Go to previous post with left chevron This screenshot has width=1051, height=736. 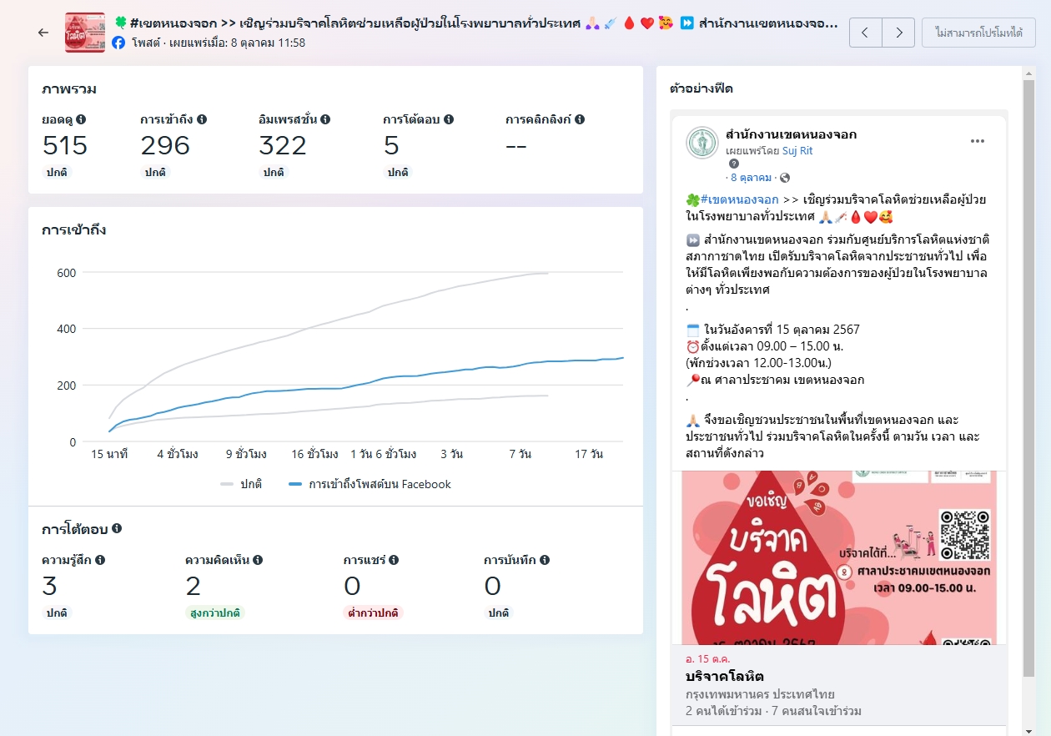[x=865, y=33]
